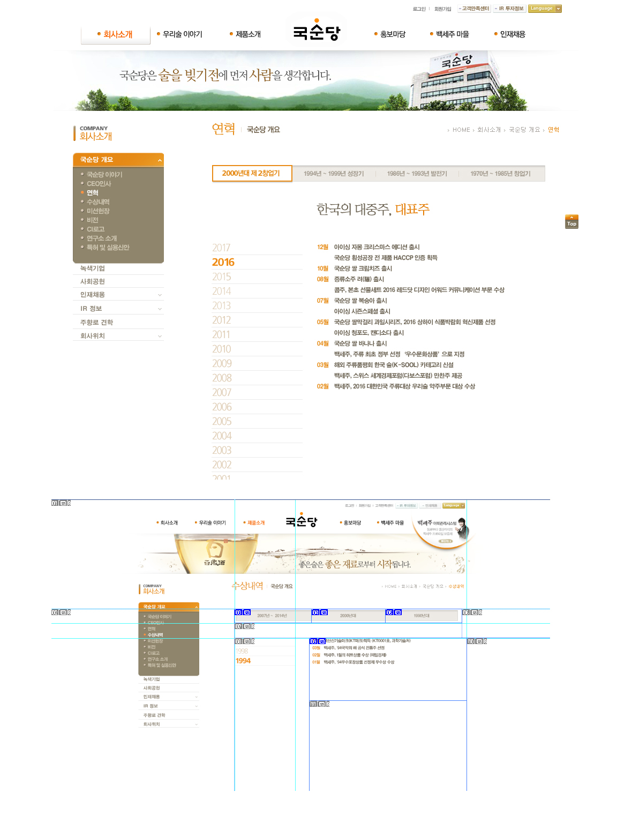Open 우리술 이야기 in the large top navigation
The image size is (632, 830).
click(x=180, y=34)
